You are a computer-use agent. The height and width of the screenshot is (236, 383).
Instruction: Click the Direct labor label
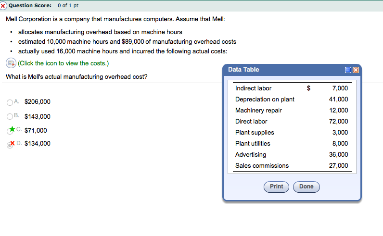(x=251, y=121)
